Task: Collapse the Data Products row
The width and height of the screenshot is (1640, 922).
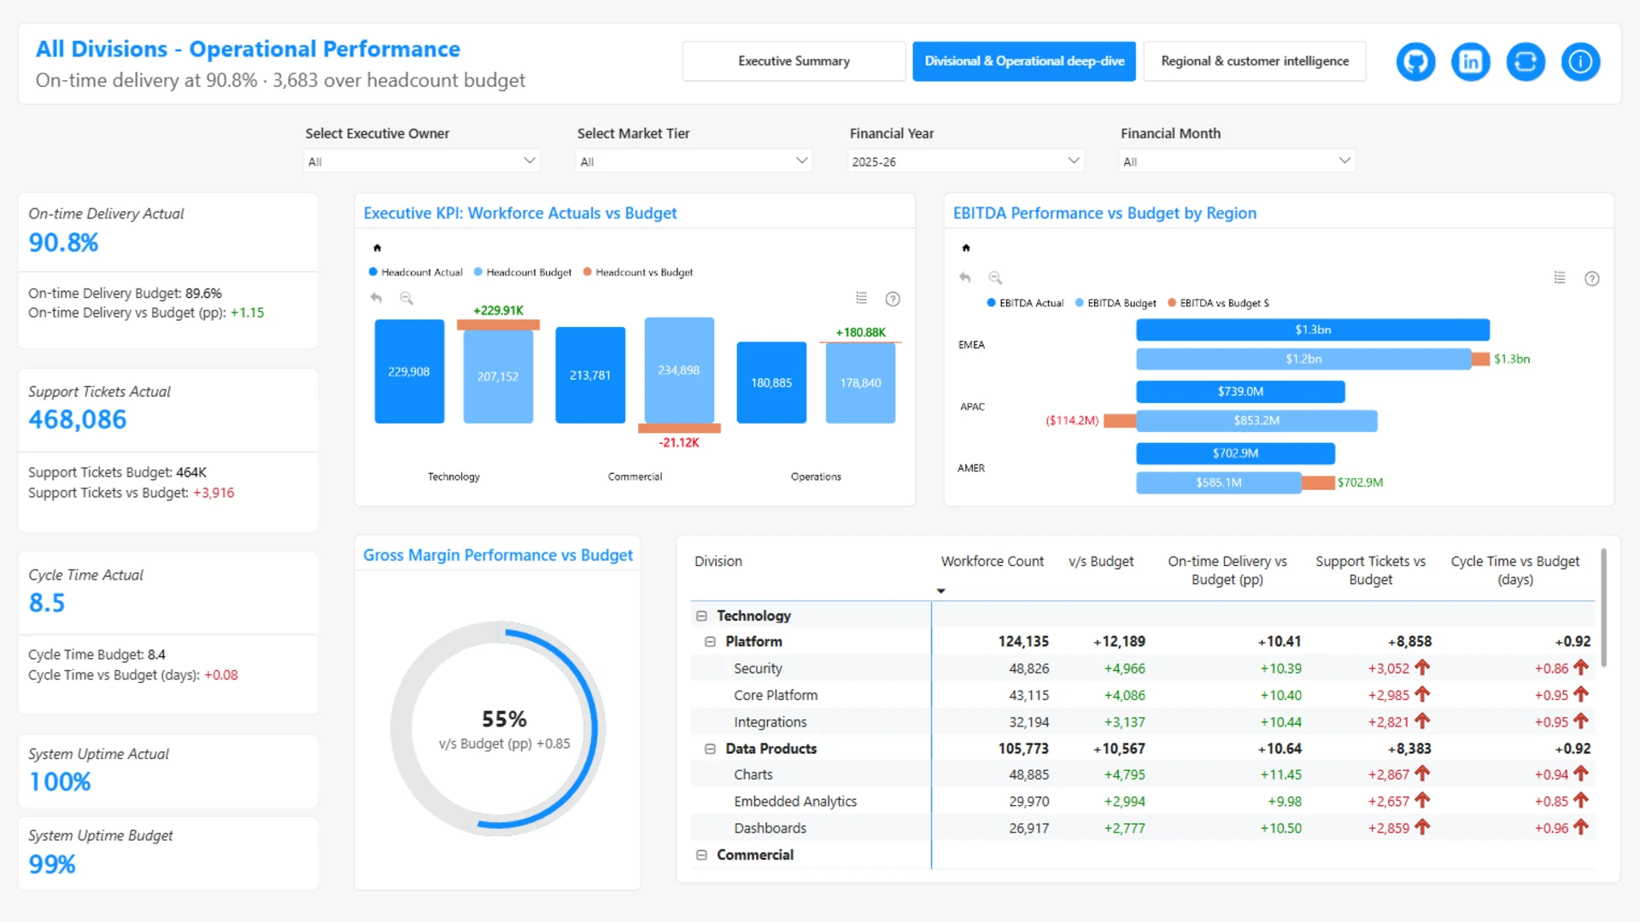Action: coord(710,749)
